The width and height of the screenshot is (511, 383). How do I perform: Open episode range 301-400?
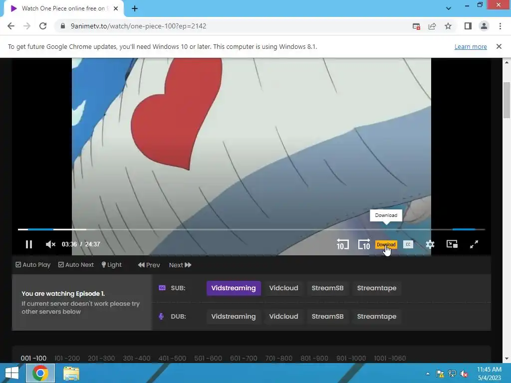pos(137,358)
